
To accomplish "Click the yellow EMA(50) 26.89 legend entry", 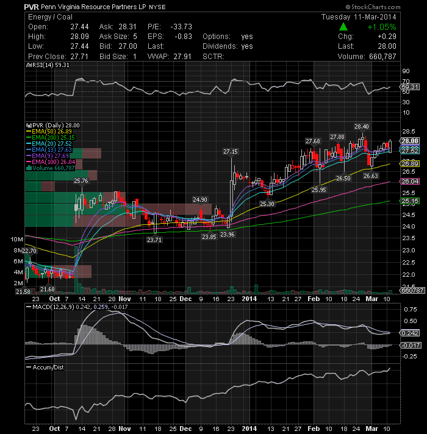I will [49, 132].
